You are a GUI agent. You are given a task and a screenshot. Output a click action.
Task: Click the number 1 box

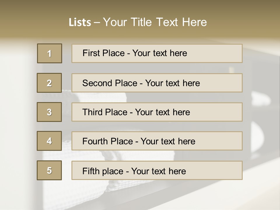point(50,53)
